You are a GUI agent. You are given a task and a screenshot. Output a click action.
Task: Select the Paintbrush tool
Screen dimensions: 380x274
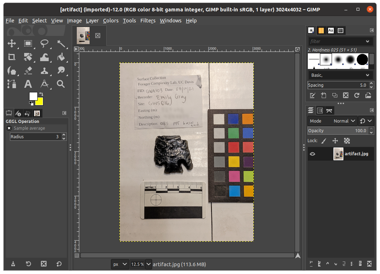(12, 71)
